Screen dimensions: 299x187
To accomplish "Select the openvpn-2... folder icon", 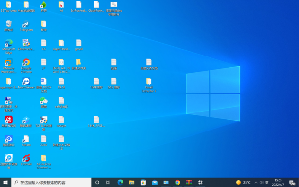I will (9, 83).
